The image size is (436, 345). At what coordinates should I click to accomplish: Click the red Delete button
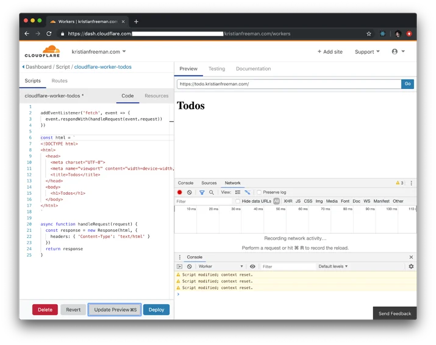(45, 310)
